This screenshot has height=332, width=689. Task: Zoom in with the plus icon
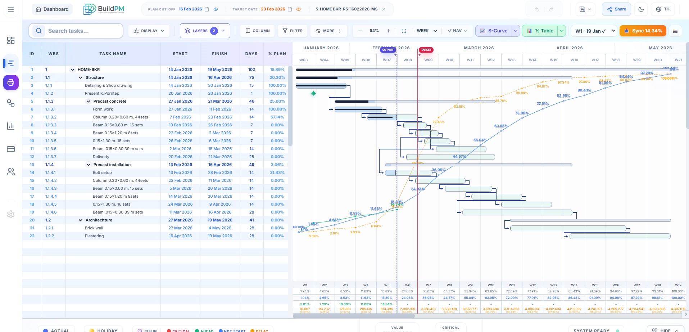[388, 31]
